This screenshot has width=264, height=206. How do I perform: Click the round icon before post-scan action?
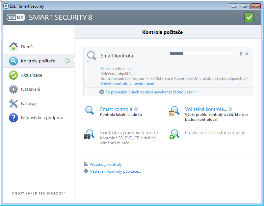(102, 92)
